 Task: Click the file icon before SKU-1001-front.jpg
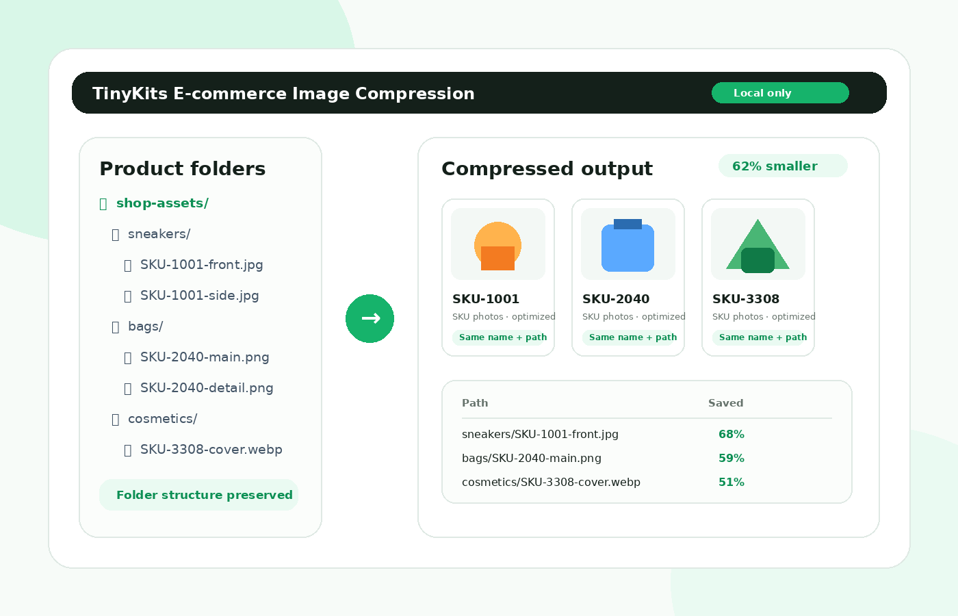[128, 266]
